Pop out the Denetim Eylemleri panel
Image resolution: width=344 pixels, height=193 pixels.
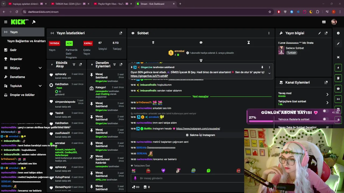point(121,65)
